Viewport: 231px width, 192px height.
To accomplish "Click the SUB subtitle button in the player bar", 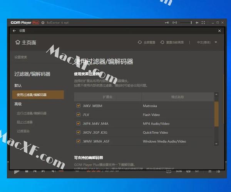I will coord(179,171).
